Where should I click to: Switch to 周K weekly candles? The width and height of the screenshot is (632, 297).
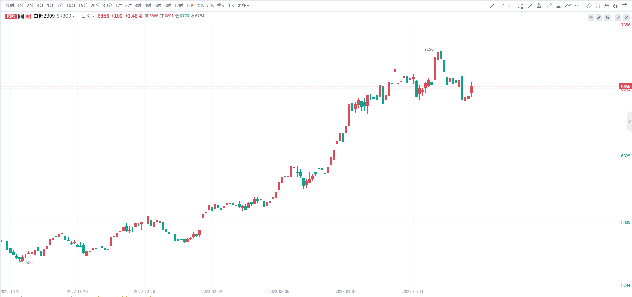tap(200, 6)
